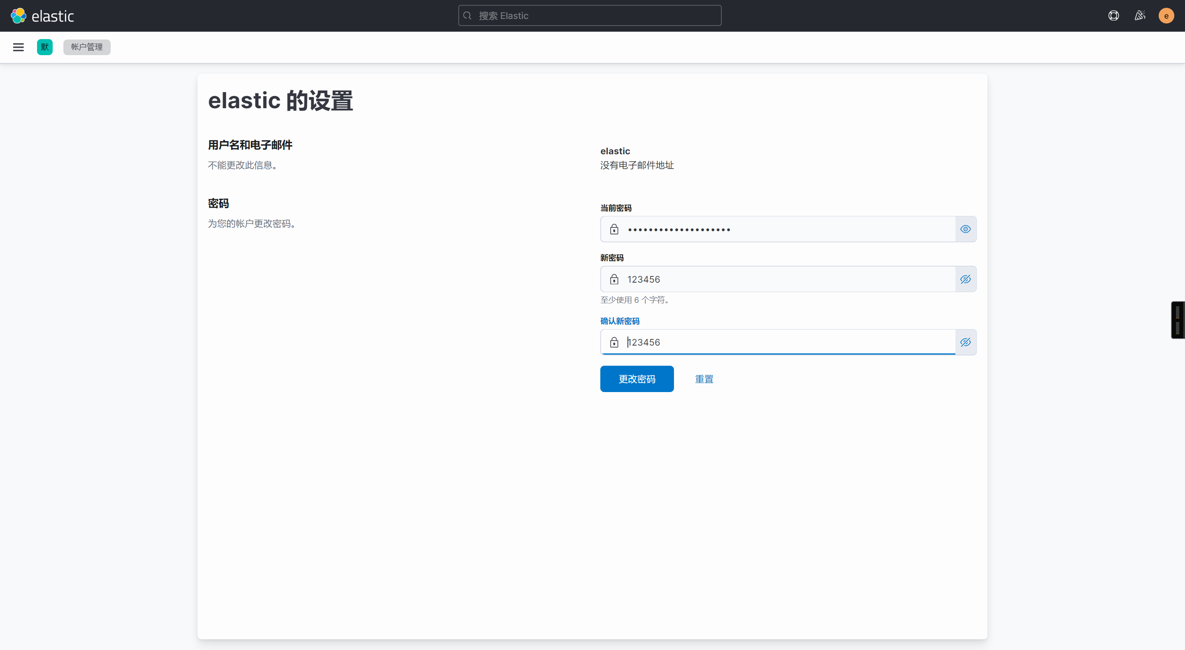Click the lock icon in current password field
This screenshot has height=650, width=1185.
pos(614,229)
